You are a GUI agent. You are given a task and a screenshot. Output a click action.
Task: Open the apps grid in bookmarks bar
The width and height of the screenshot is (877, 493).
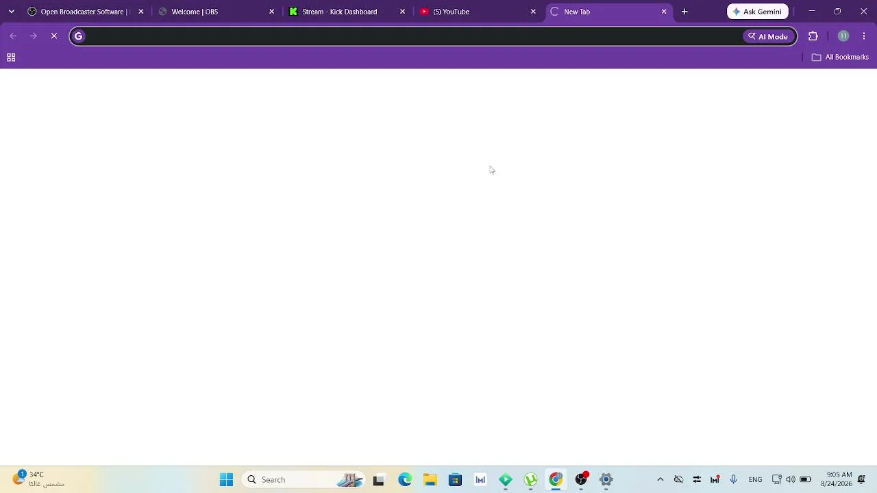click(x=11, y=58)
